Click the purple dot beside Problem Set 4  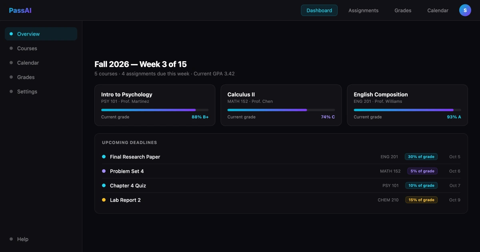[x=104, y=171]
